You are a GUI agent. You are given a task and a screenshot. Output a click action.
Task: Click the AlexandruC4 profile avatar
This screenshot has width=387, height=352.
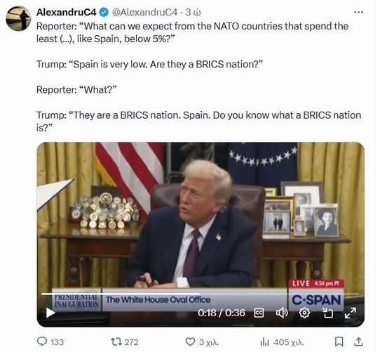[18, 18]
